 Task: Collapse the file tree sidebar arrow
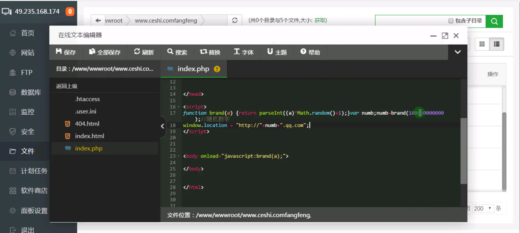pyautogui.click(x=162, y=126)
